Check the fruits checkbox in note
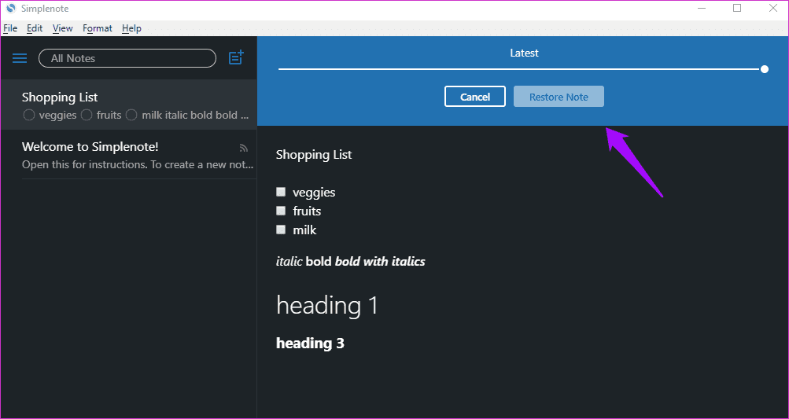The width and height of the screenshot is (789, 419). 281,210
